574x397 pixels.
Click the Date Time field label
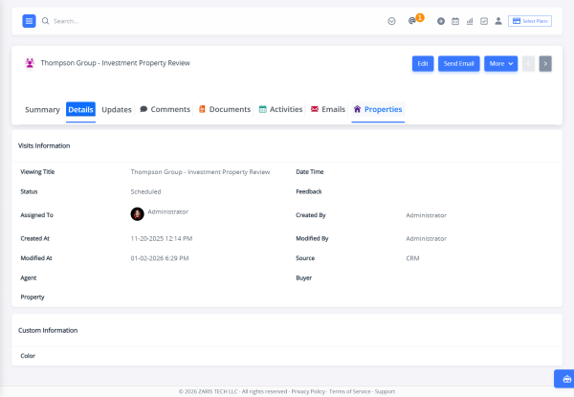tap(310, 172)
